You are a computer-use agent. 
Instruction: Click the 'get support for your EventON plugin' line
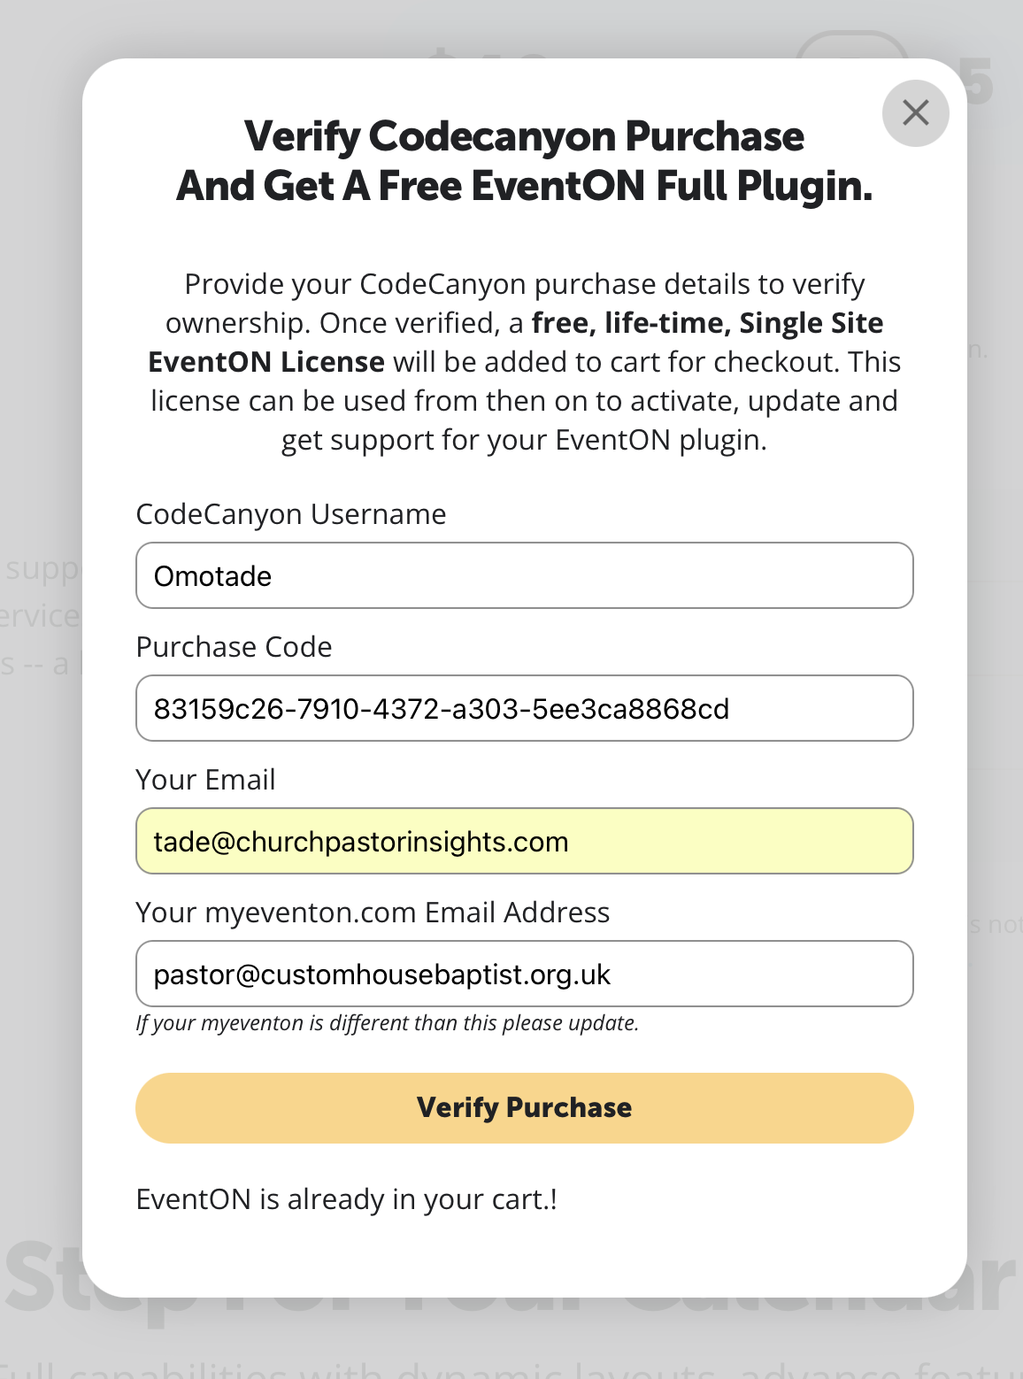click(x=524, y=440)
